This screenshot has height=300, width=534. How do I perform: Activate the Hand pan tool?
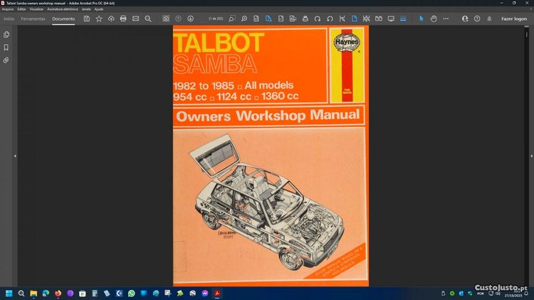[433, 19]
